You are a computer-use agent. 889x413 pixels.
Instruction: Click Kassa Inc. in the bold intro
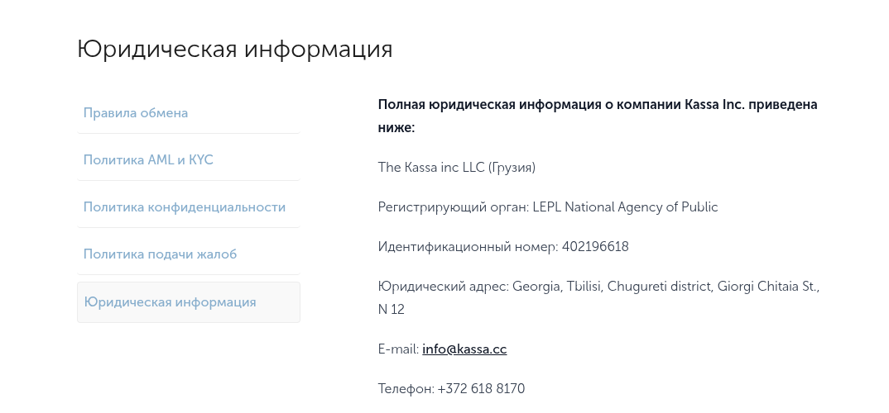coord(715,105)
